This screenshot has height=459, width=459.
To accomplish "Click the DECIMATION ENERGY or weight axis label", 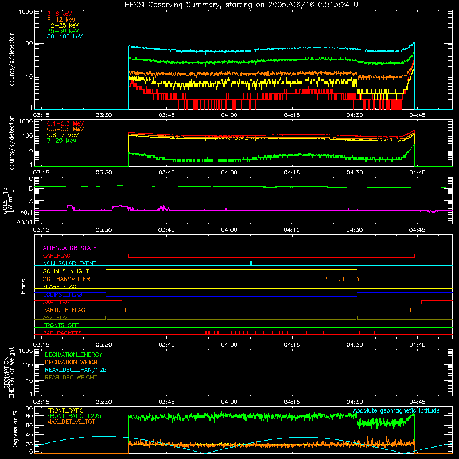I will [x=9, y=372].
